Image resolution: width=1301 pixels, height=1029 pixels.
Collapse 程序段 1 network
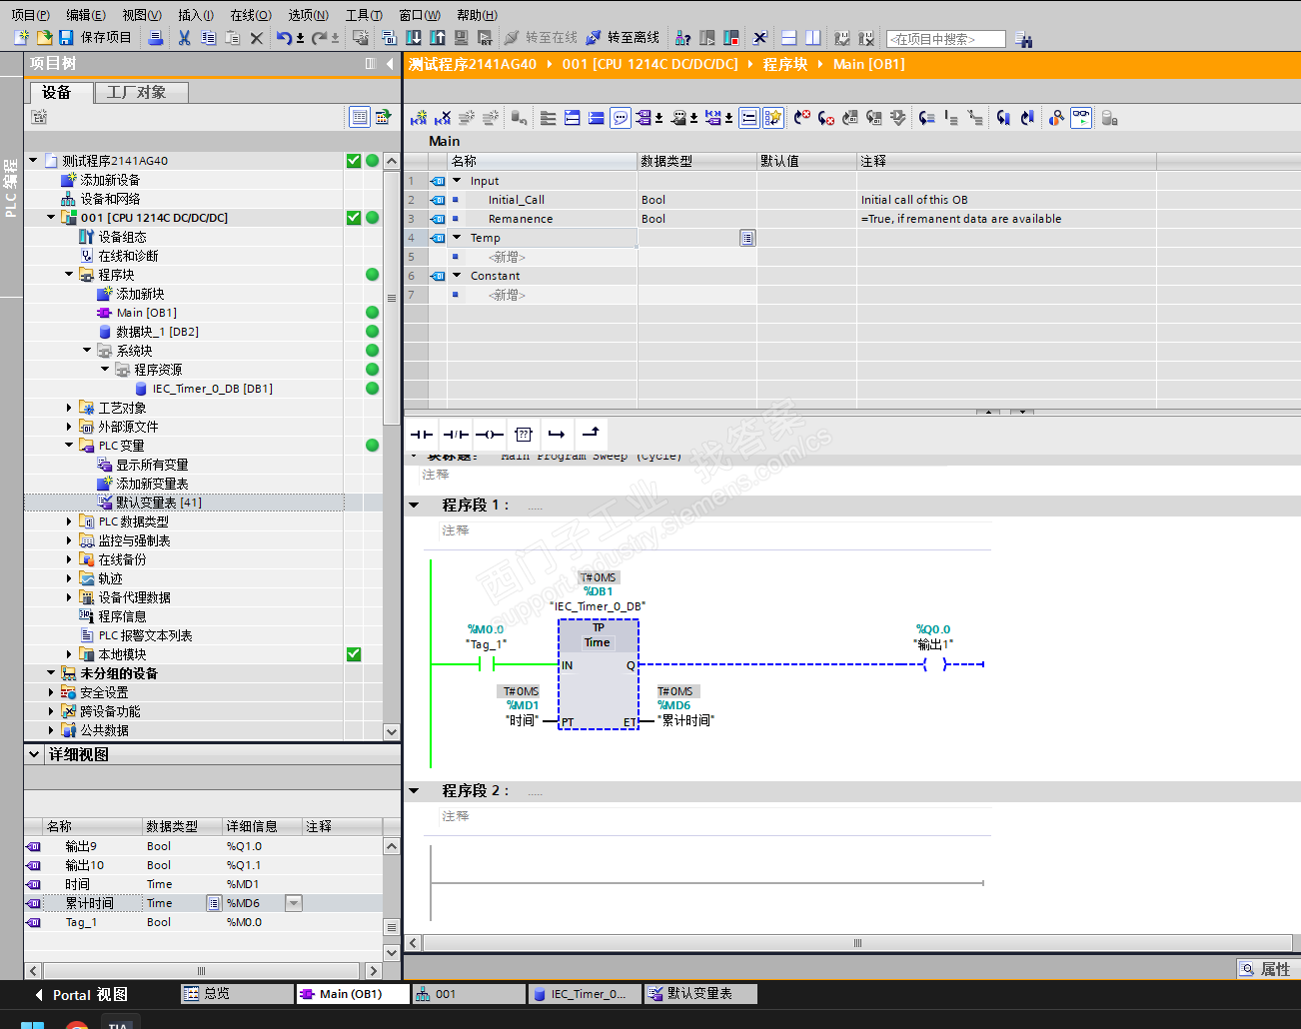[415, 506]
